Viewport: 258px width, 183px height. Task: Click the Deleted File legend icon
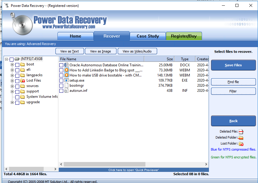tap(241, 131)
